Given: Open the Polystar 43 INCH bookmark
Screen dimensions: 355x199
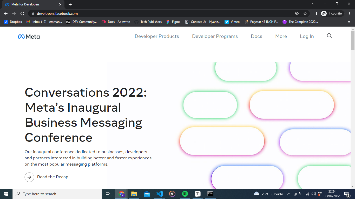Looking at the screenshot, I should point(261,22).
